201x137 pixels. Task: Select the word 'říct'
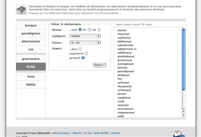[x=120, y=79]
